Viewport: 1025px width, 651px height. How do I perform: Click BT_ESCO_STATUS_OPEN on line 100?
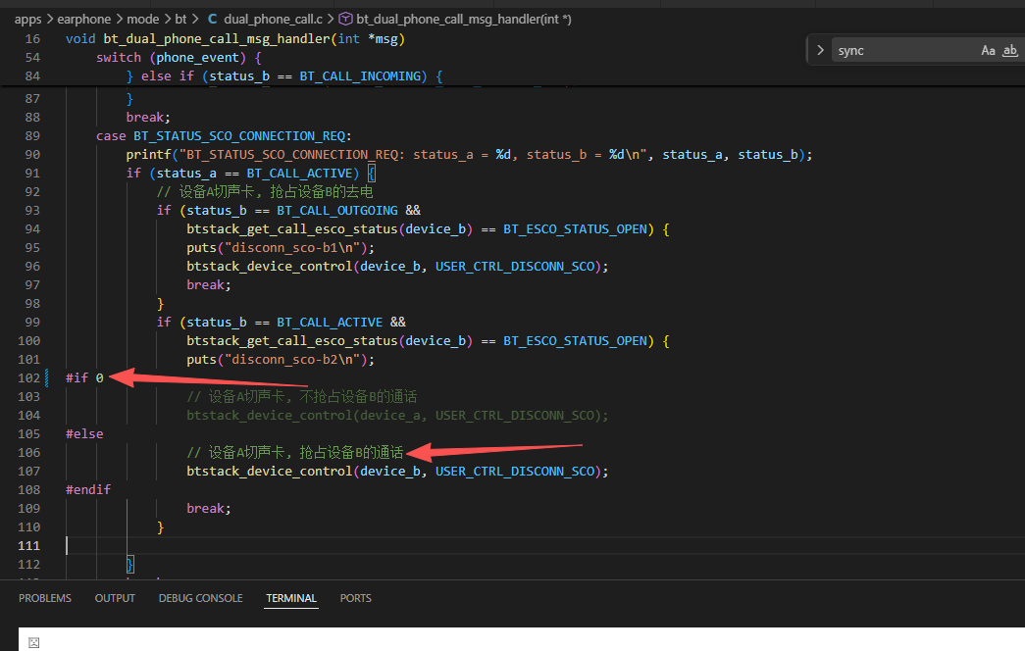click(575, 340)
